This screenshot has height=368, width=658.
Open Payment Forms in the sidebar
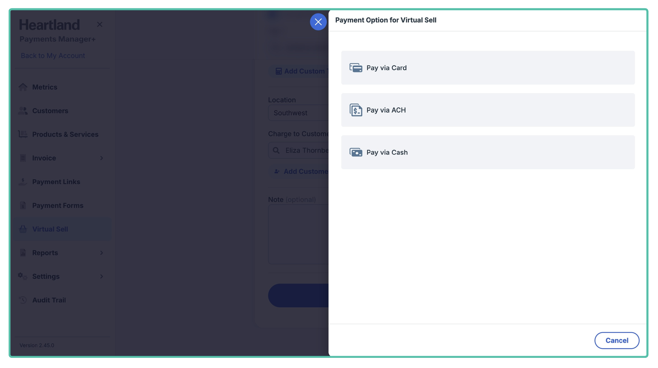57,205
